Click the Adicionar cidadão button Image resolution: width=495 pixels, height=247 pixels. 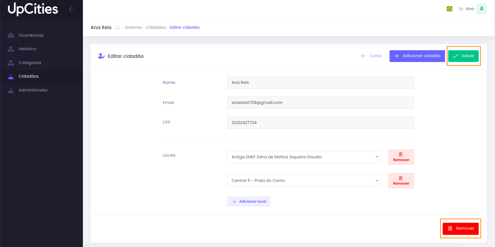(417, 56)
